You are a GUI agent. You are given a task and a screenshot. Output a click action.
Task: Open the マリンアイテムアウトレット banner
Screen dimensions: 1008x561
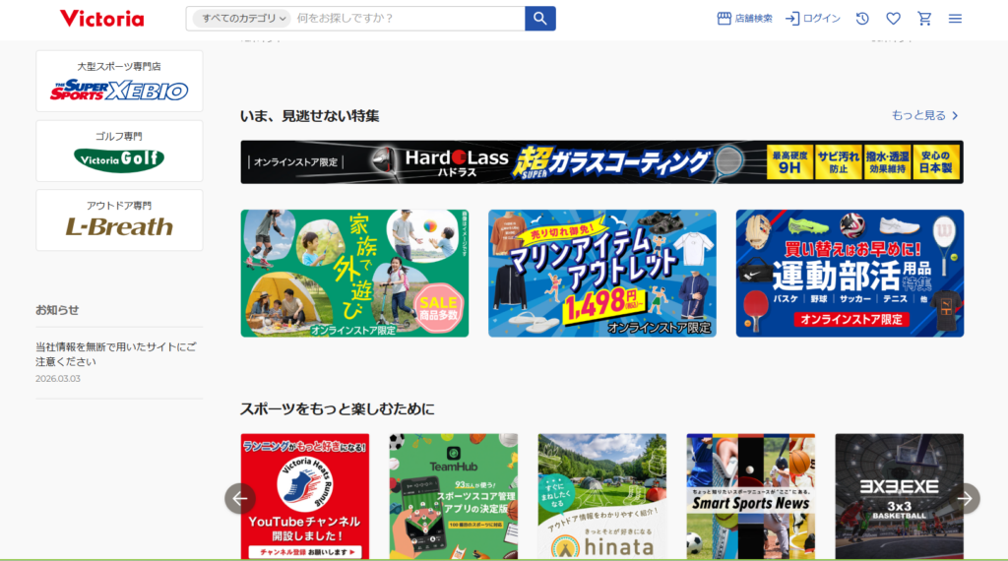[602, 273]
